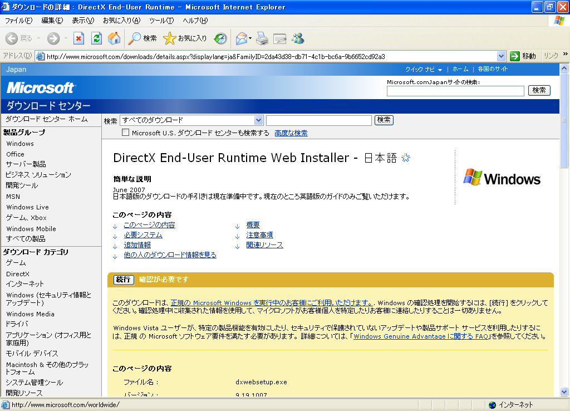Image resolution: width=570 pixels, height=411 pixels.
Task: Open the History clock icon
Action: click(x=220, y=38)
